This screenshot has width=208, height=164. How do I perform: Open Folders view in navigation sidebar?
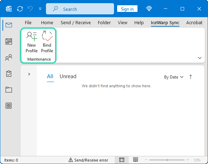9,90
